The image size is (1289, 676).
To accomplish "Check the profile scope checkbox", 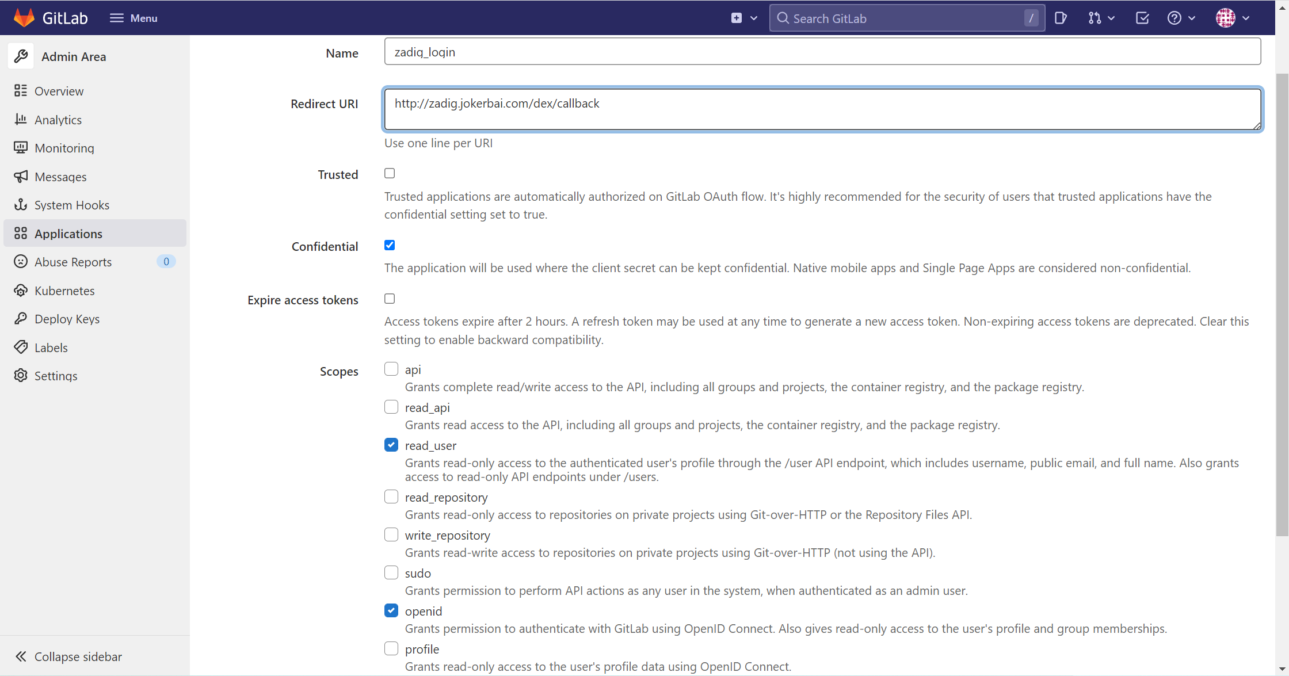I will (x=391, y=648).
